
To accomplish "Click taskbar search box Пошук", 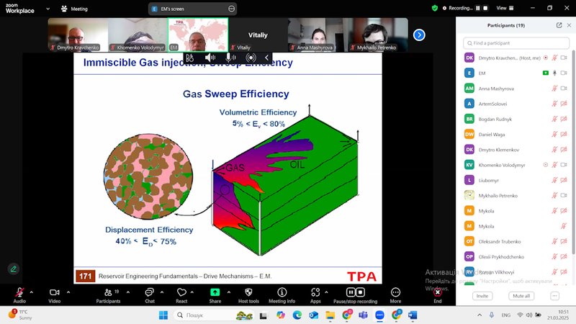I will coord(214,315).
